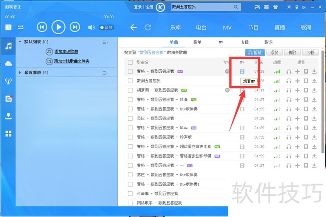Screen dimensions: 326x217
Task: Click the search results vertical scrollbar
Action: tap(323, 102)
